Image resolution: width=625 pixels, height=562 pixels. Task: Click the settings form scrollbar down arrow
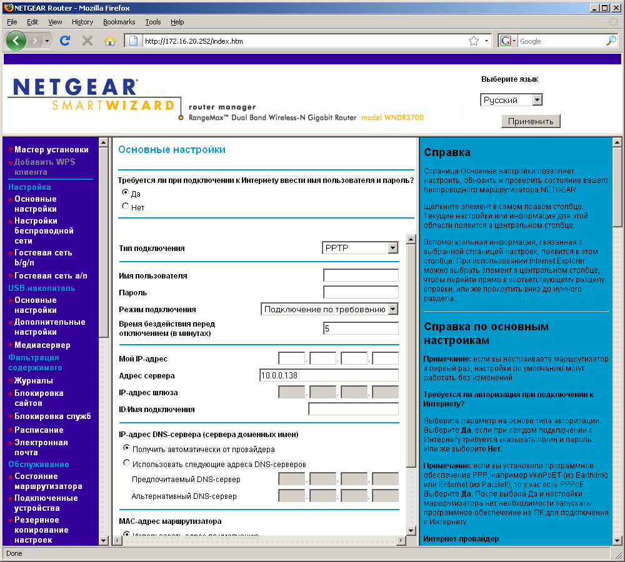[x=411, y=530]
